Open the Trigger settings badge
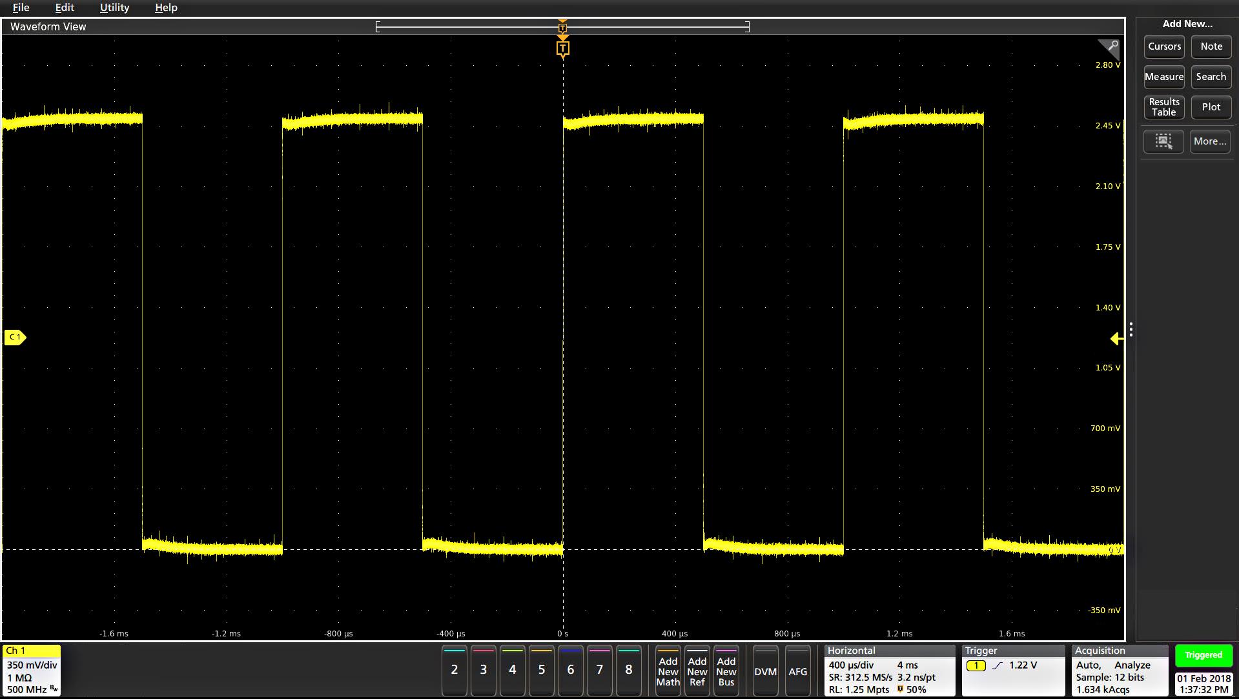Viewport: 1239px width, 699px height. tap(1013, 671)
